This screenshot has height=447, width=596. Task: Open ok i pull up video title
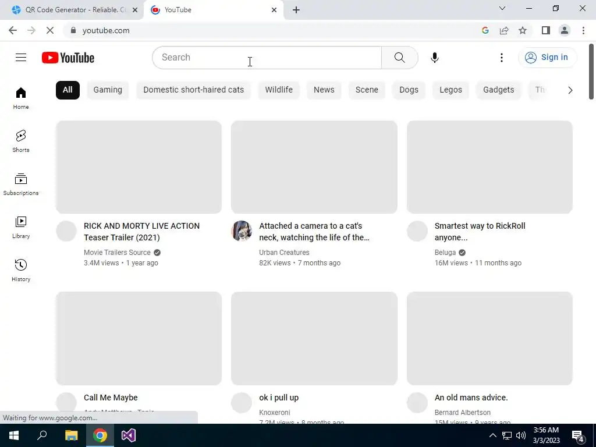(279, 398)
